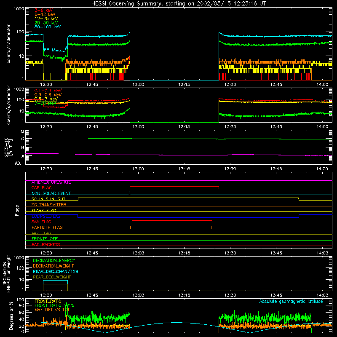The image size is (337, 337).
Task: Select the 0.1-0.3 MeV legend label
Action: pyautogui.click(x=48, y=91)
